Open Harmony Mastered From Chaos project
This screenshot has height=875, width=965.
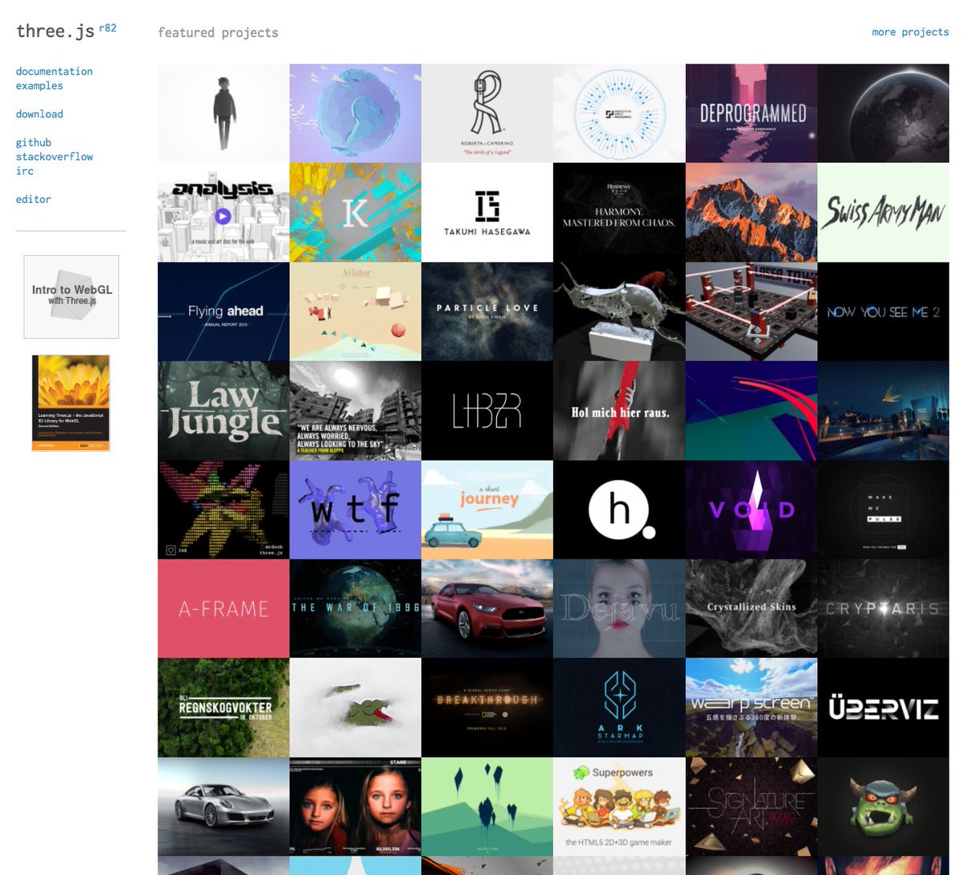[619, 213]
